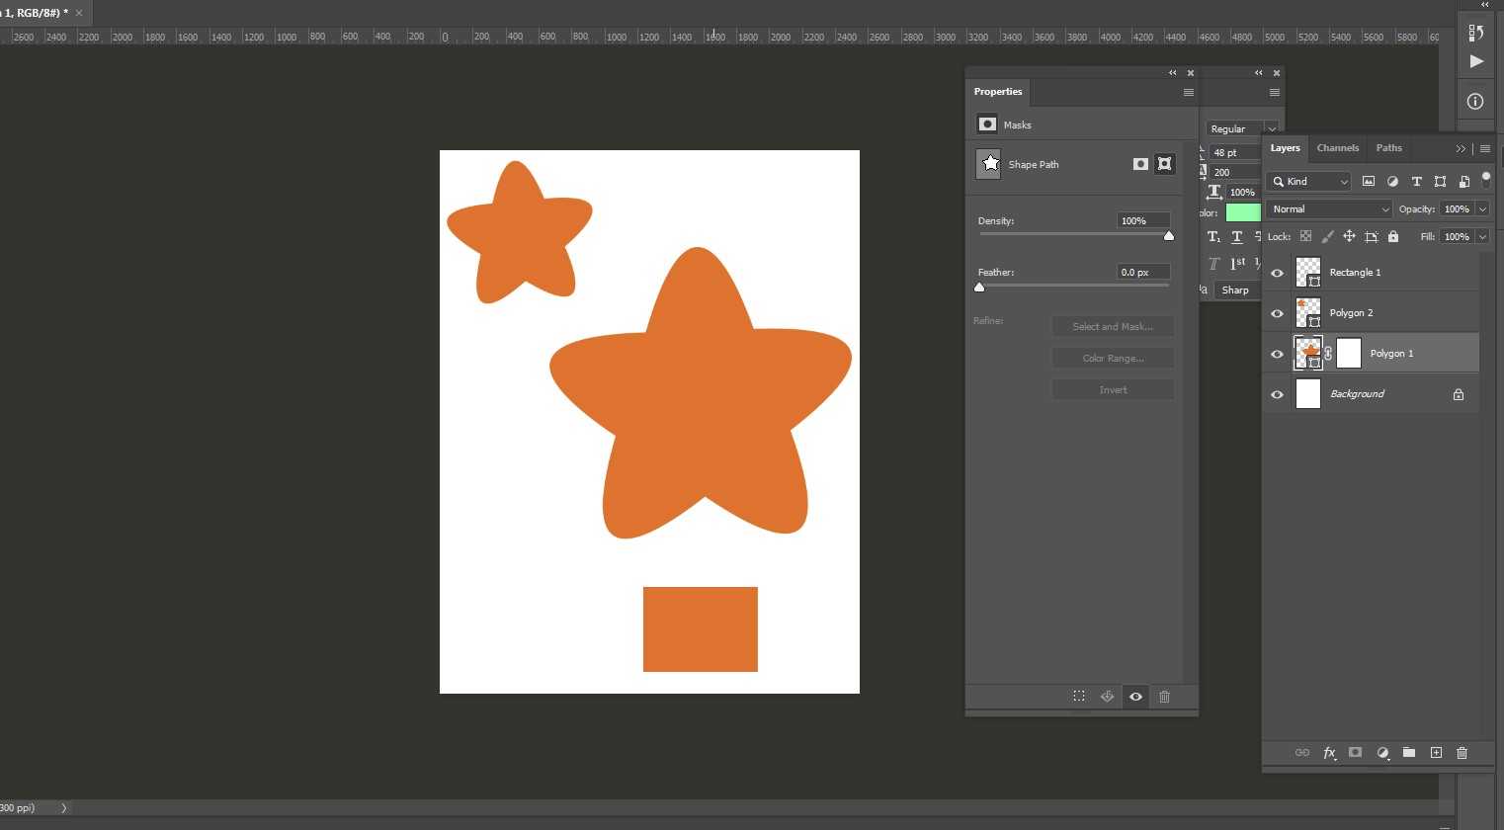Open the Character panel flyout menu

1275,93
